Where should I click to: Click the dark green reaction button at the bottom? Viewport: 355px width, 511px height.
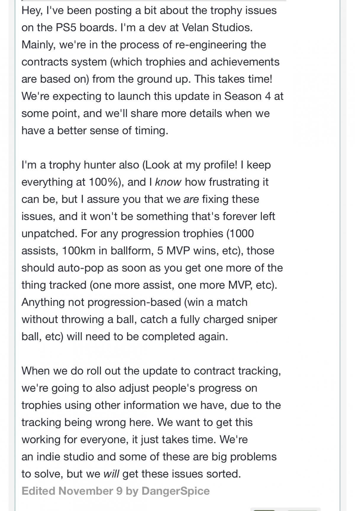pyautogui.click(x=264, y=510)
